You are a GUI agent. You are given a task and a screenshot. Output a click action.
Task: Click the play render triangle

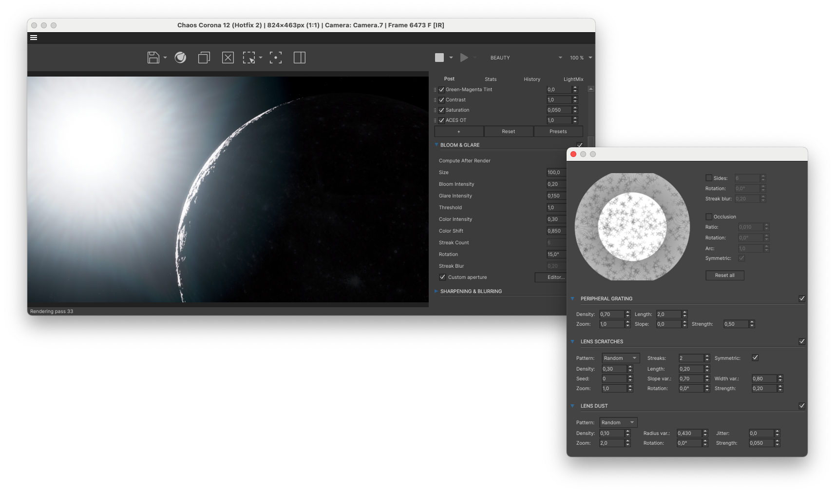[x=464, y=58]
